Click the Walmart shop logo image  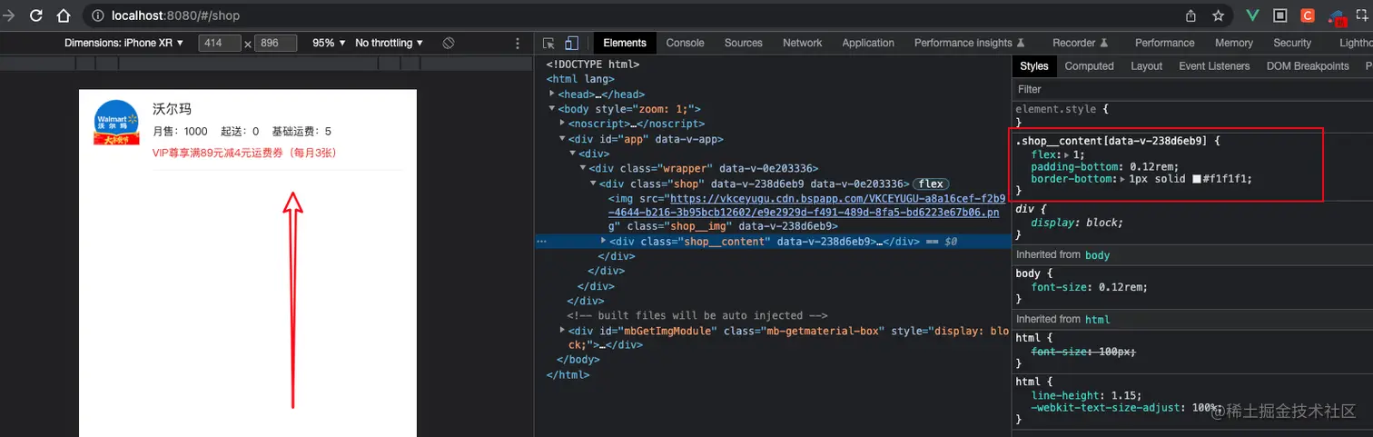[x=117, y=122]
